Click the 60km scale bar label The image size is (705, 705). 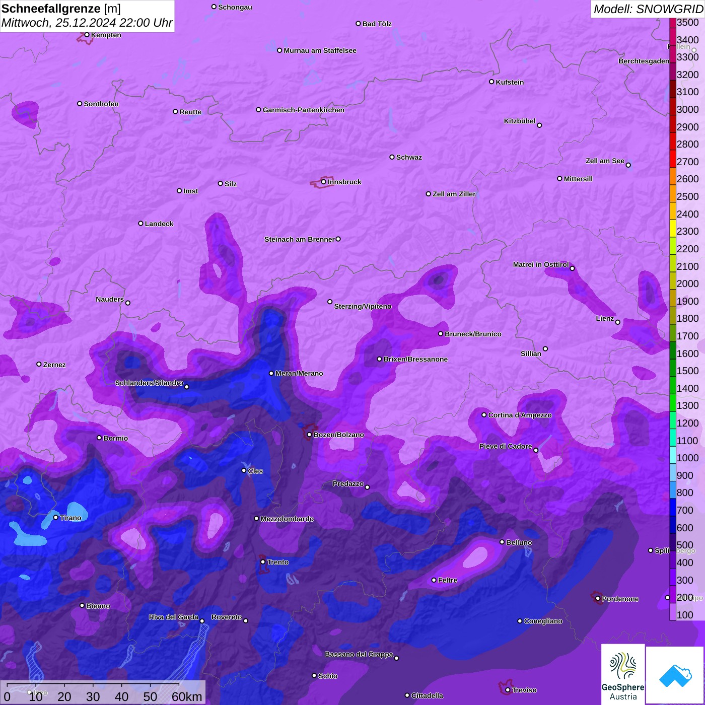tap(187, 696)
